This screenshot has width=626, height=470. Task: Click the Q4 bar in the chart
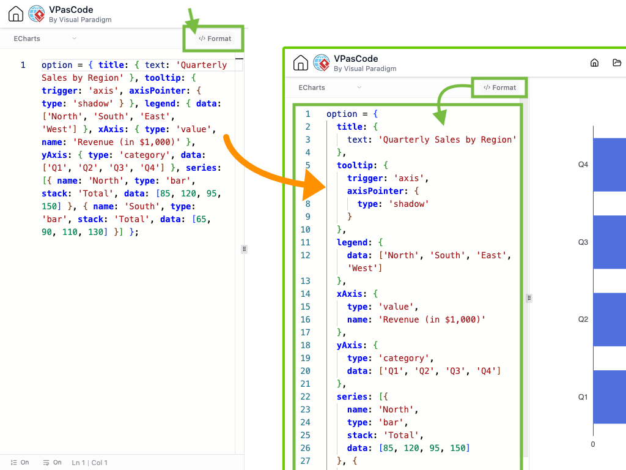point(609,165)
